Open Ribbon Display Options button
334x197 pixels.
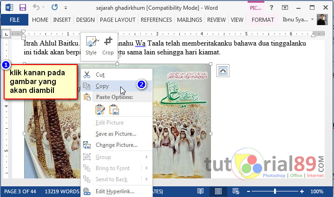(285, 8)
